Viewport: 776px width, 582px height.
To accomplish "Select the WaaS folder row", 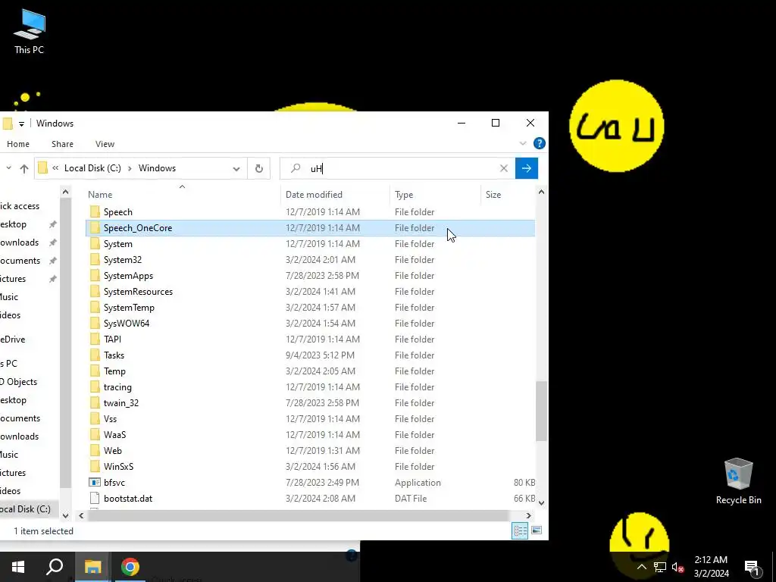I will pyautogui.click(x=310, y=434).
